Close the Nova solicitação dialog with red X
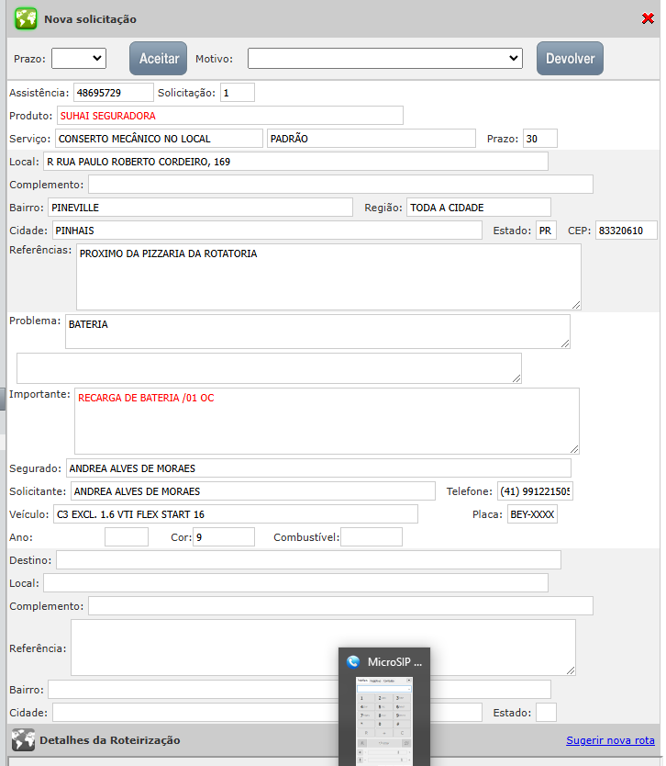Image resolution: width=666 pixels, height=766 pixels. 648,18
